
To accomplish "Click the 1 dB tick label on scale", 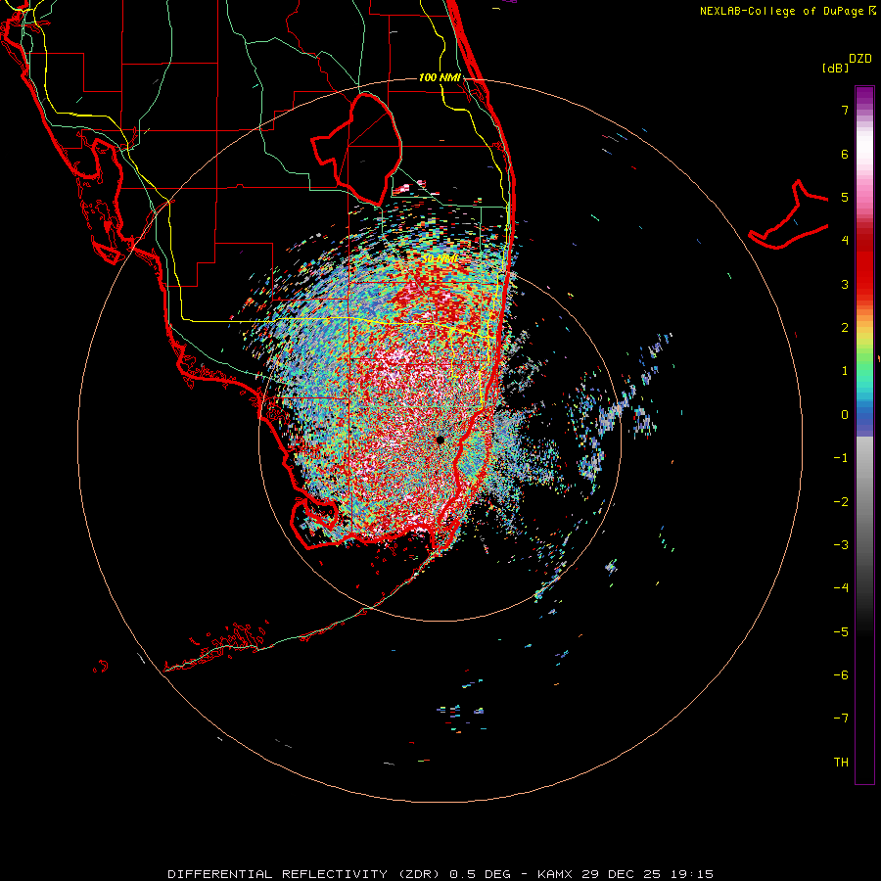I will [845, 371].
